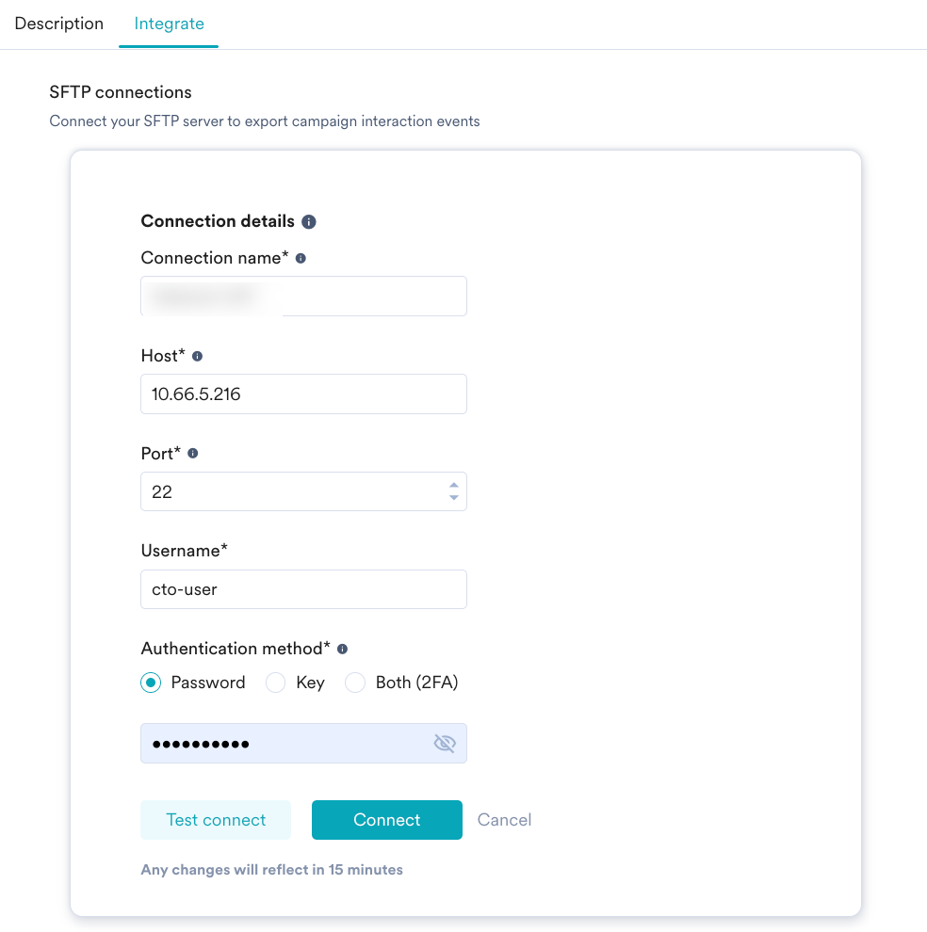
Task: Click inside the Connection name field
Action: [303, 296]
